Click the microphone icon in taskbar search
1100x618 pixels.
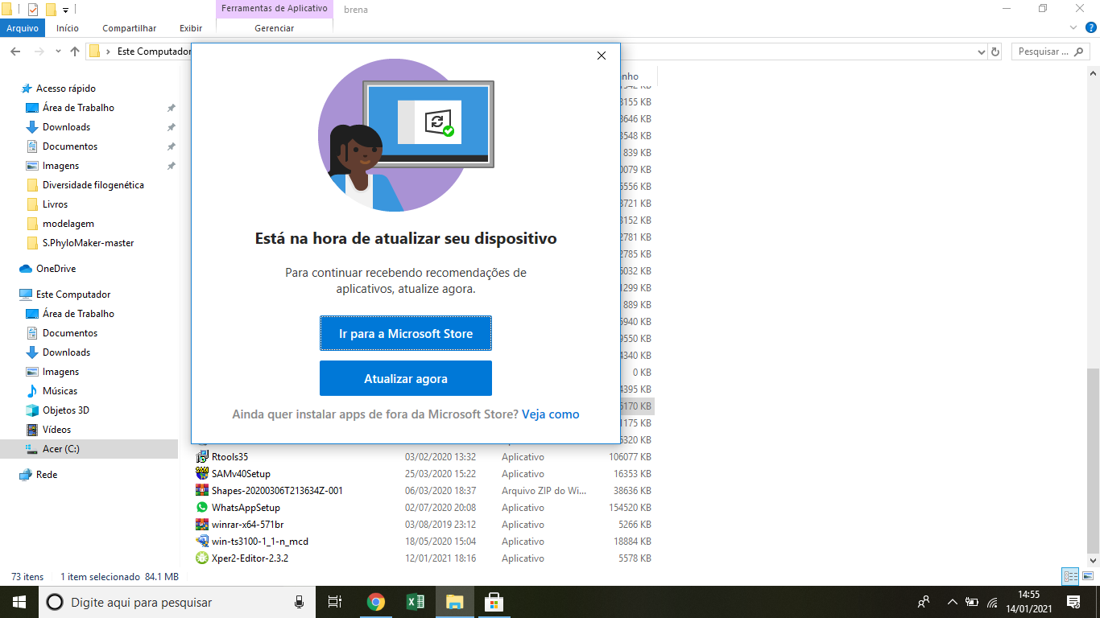299,602
